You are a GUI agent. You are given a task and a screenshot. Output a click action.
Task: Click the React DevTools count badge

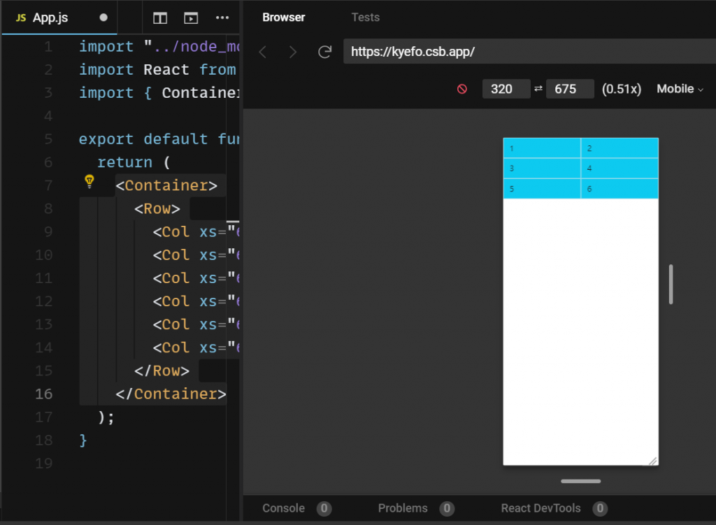[600, 508]
